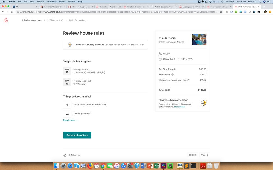The image size is (273, 170).
Task: Open English language selector in footer
Action: 192,155
